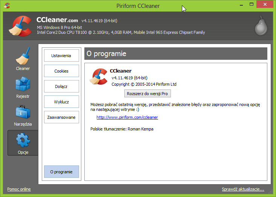
Task: Open the Zaawansowane tab
Action: (x=61, y=117)
